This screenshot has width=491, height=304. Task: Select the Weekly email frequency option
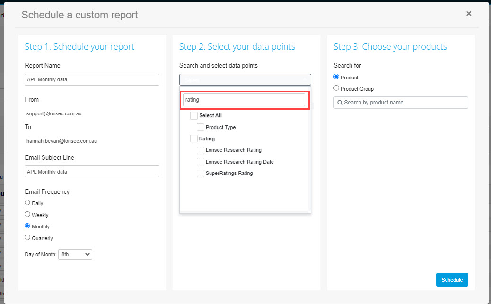27,215
